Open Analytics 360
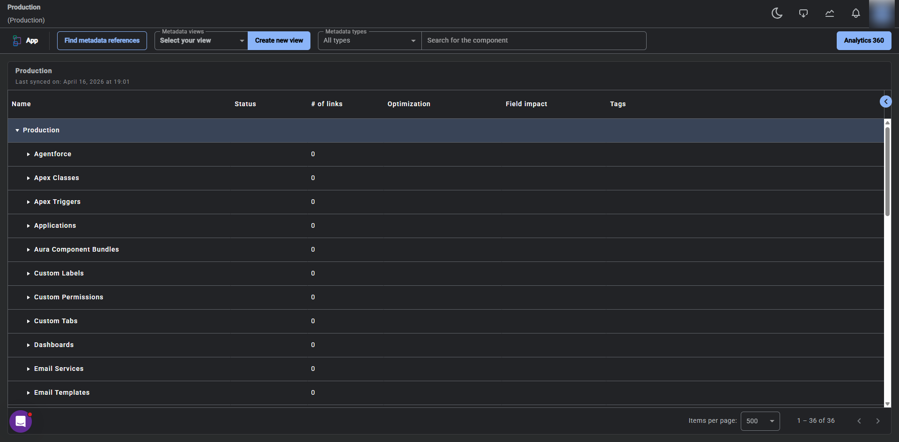The width and height of the screenshot is (899, 442). (x=863, y=41)
